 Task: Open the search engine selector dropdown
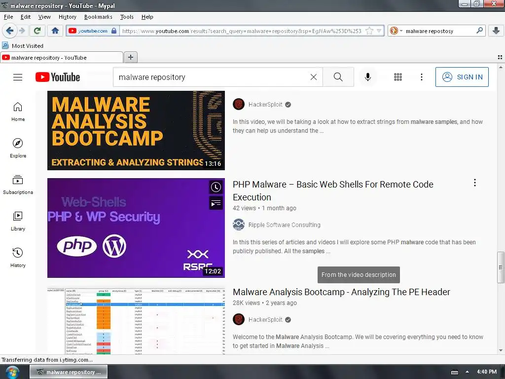pyautogui.click(x=396, y=31)
